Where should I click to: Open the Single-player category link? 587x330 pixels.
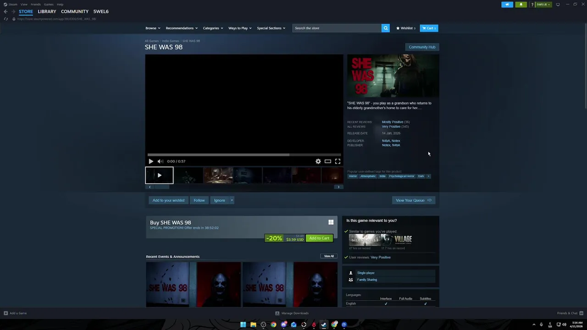coord(366,273)
